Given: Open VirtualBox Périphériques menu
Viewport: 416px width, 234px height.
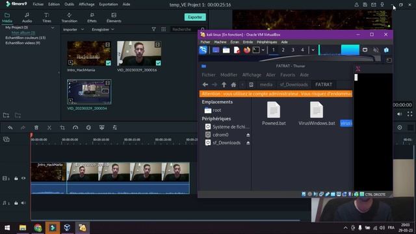Looking at the screenshot, I should (266, 42).
